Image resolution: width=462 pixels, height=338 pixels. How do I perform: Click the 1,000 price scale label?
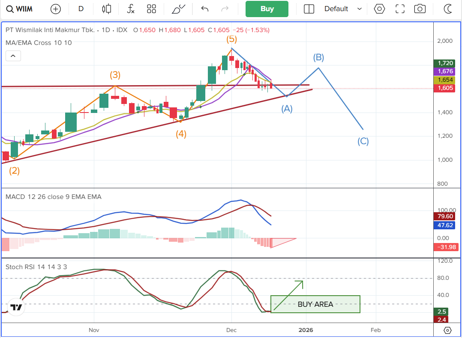[444, 160]
